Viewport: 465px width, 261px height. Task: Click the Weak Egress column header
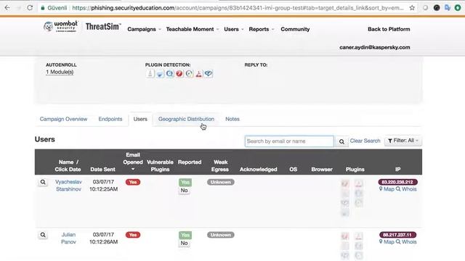coord(220,166)
